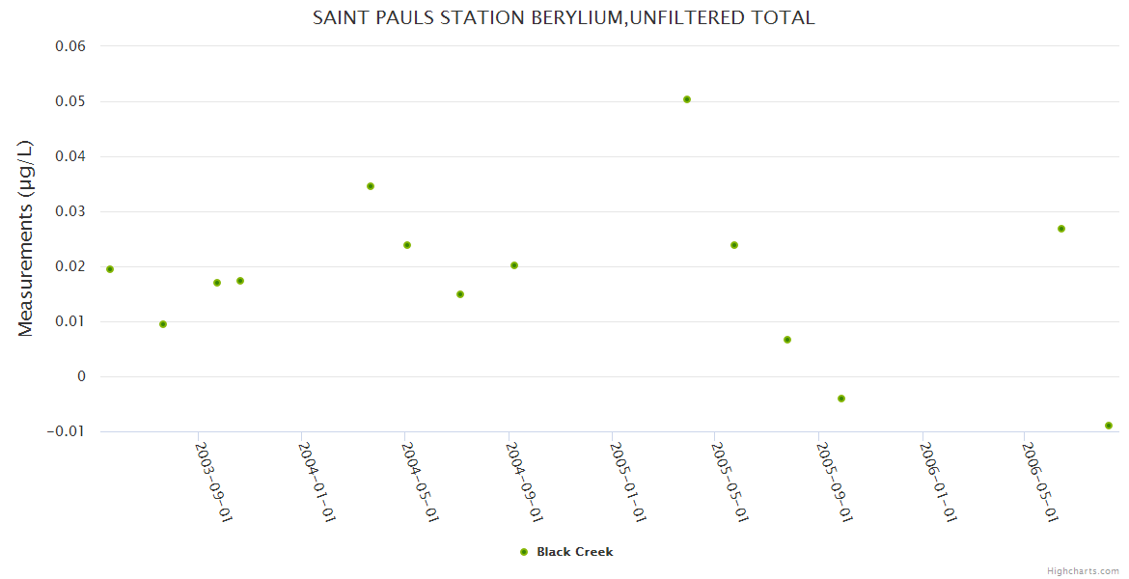The width and height of the screenshot is (1129, 579).
Task: Select the 0.027 point after 2006-05-01
Action: 1061,229
